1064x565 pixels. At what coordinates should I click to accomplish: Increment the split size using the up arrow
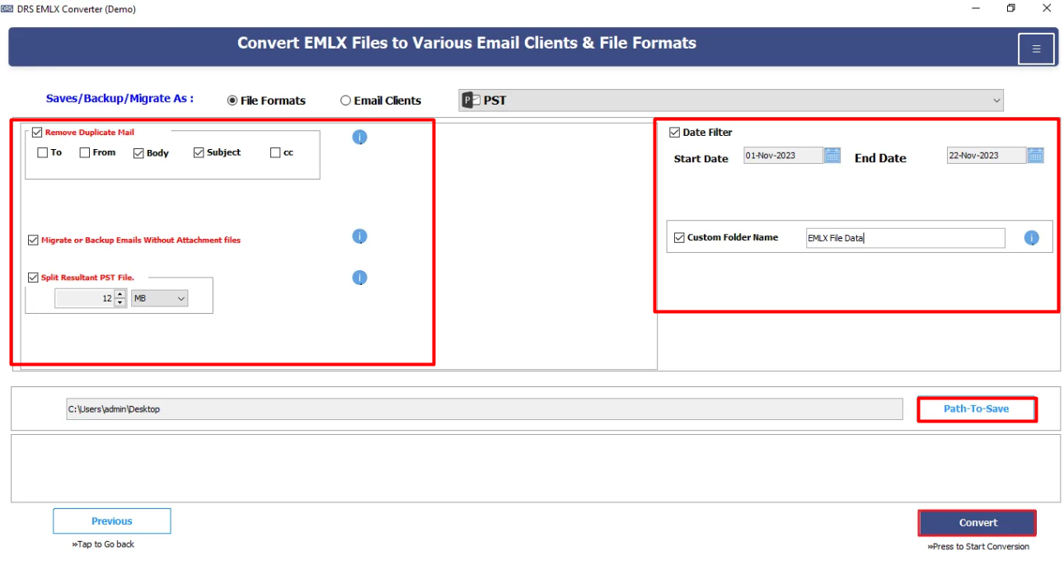tap(120, 294)
